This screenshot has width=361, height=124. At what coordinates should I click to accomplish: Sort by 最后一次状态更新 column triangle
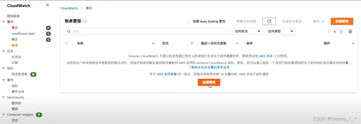237,43
